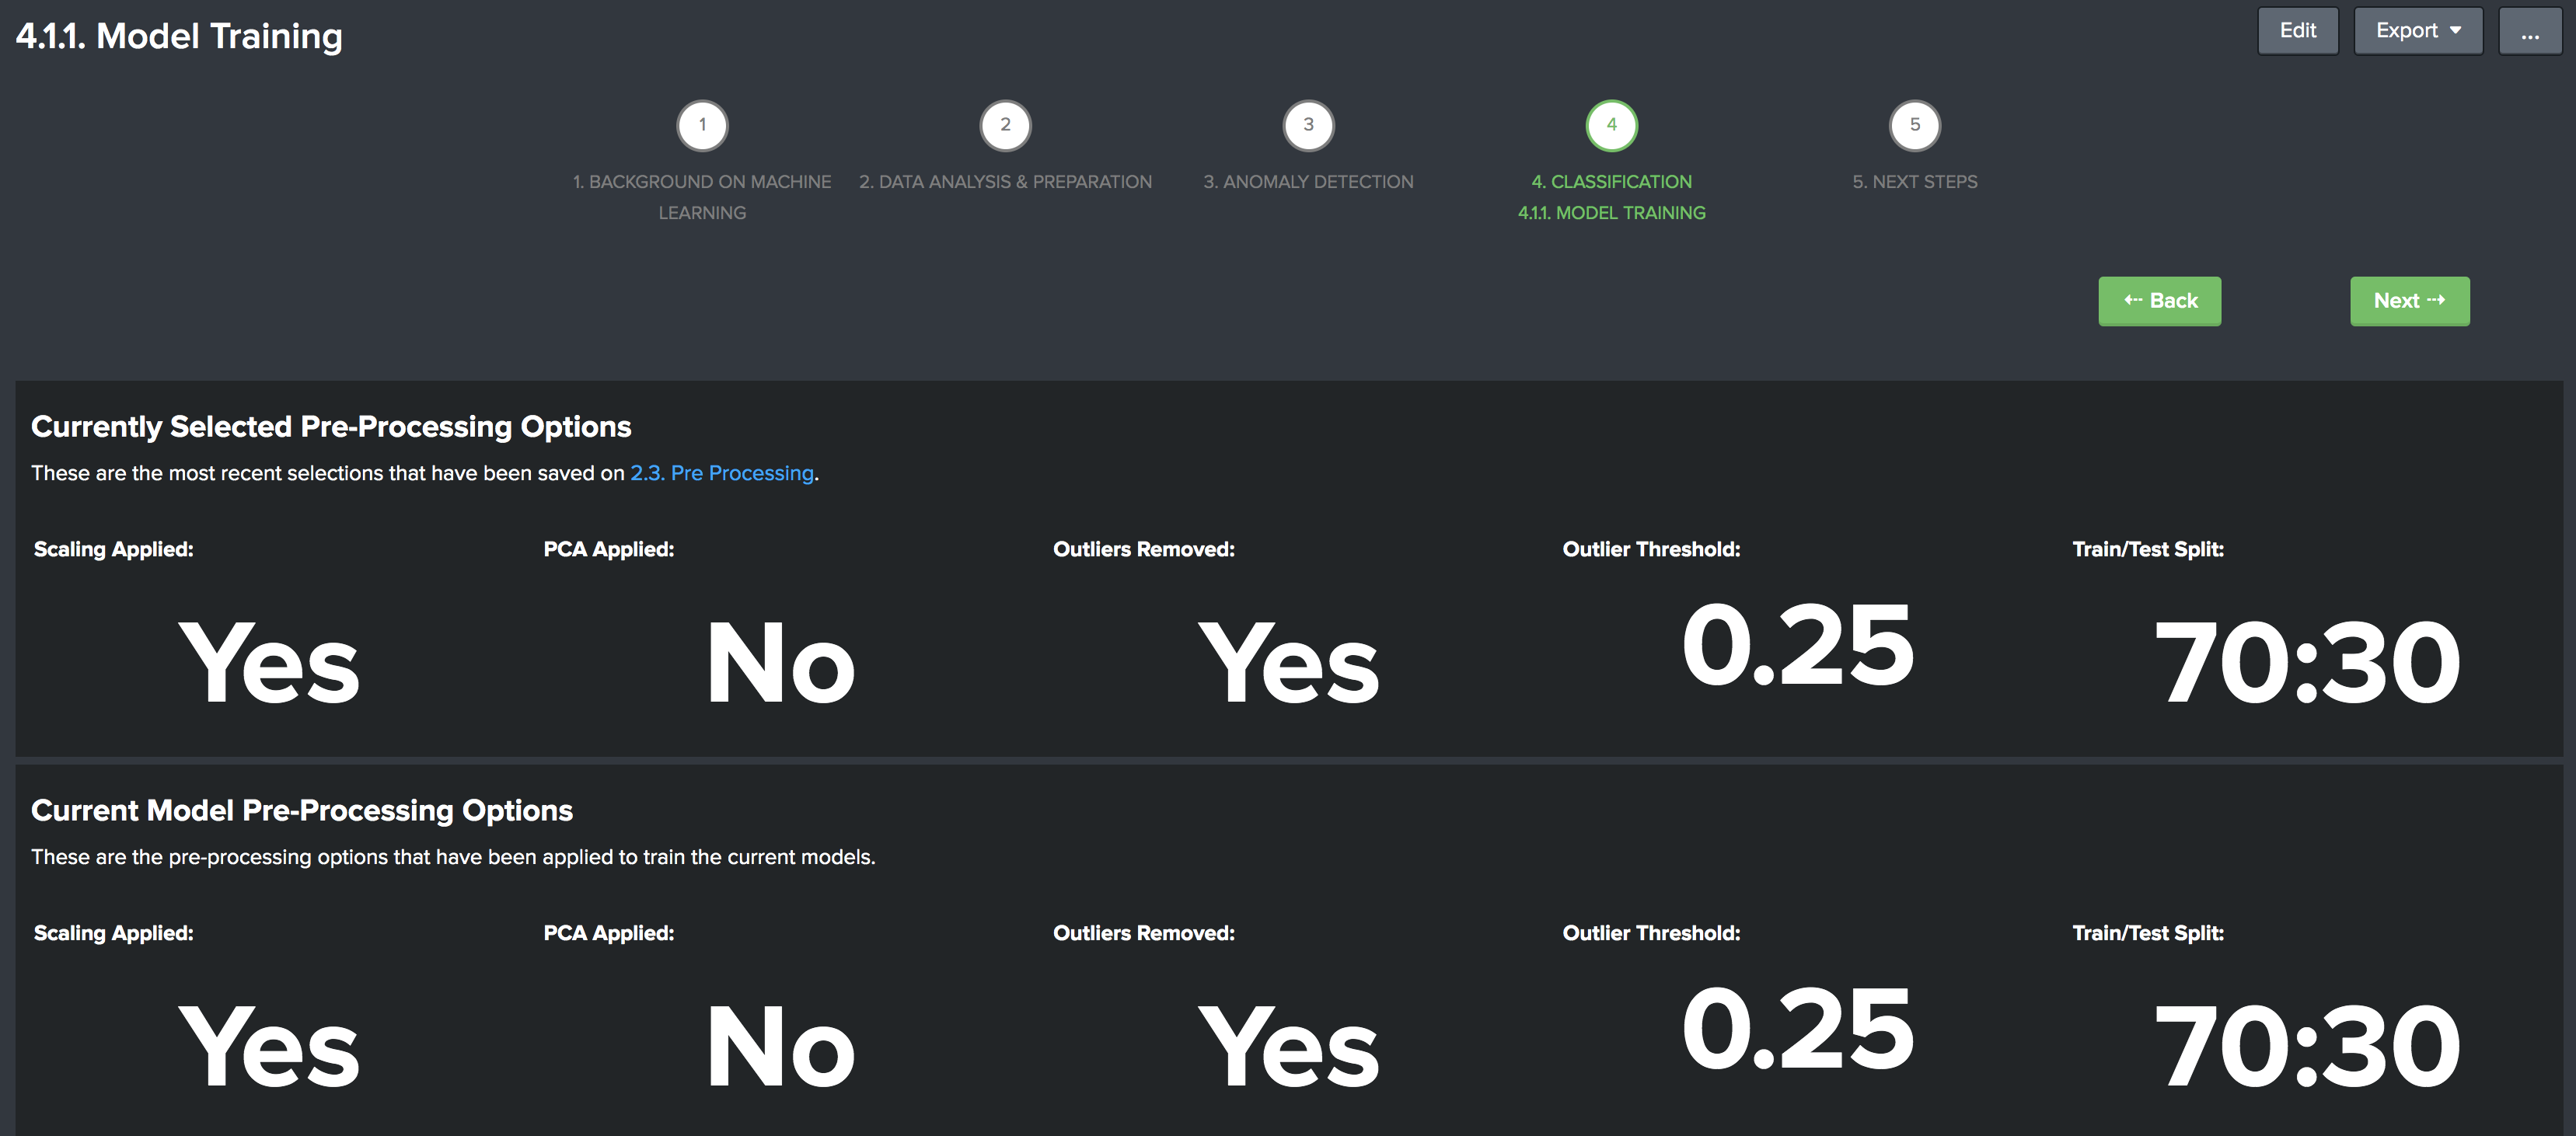This screenshot has width=2576, height=1136.
Task: Open the more options ellipsis menu
Action: click(x=2529, y=31)
